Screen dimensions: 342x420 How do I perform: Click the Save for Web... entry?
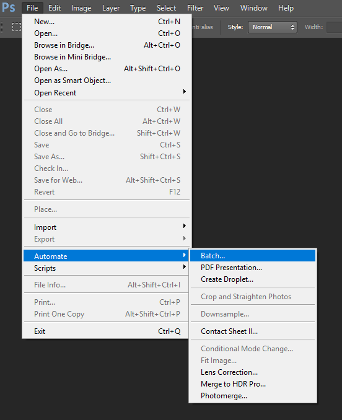[107, 180]
